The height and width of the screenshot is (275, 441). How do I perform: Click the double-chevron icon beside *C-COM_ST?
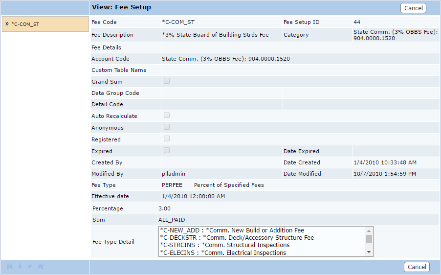7,23
